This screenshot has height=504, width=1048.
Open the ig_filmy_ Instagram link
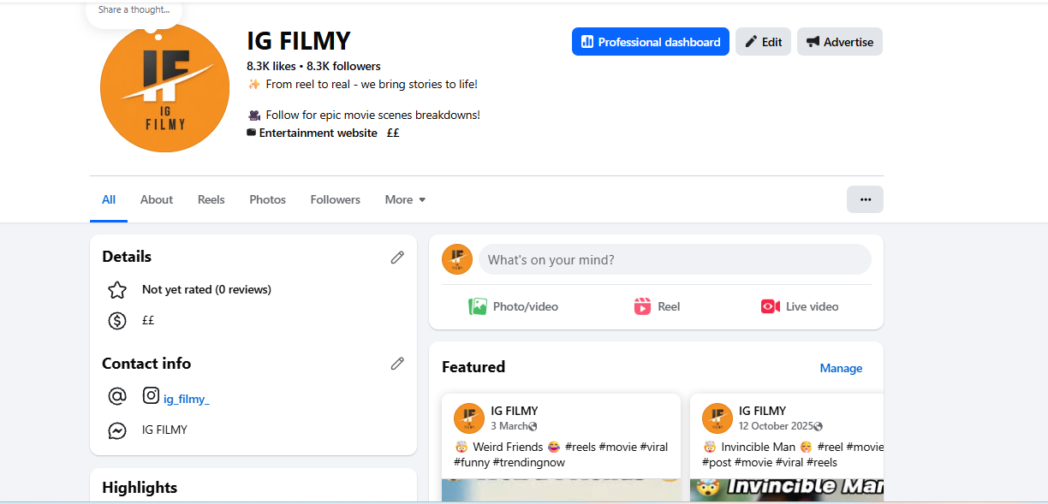pos(187,399)
